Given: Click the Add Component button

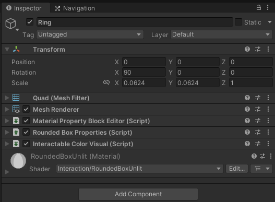Looking at the screenshot, I should pos(138,194).
